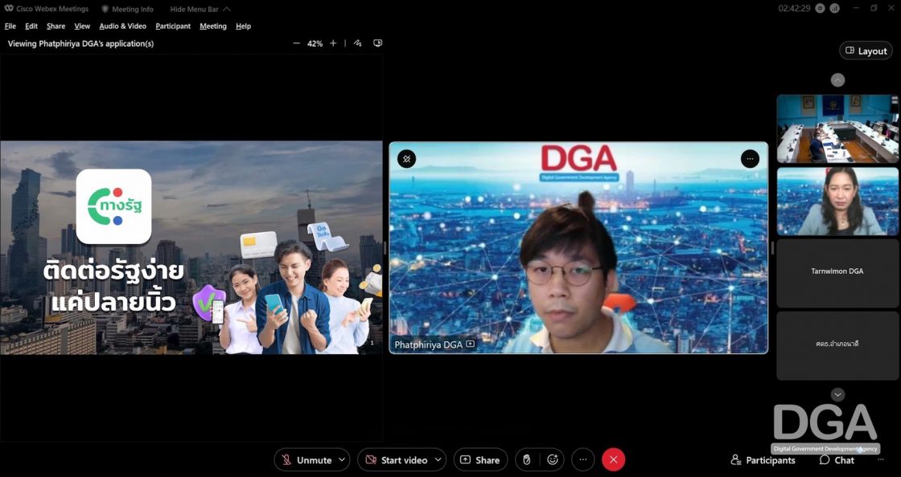Screen dimensions: 901x477
Task: Select the Tarnwimon DGA participant tile
Action: [x=837, y=274]
